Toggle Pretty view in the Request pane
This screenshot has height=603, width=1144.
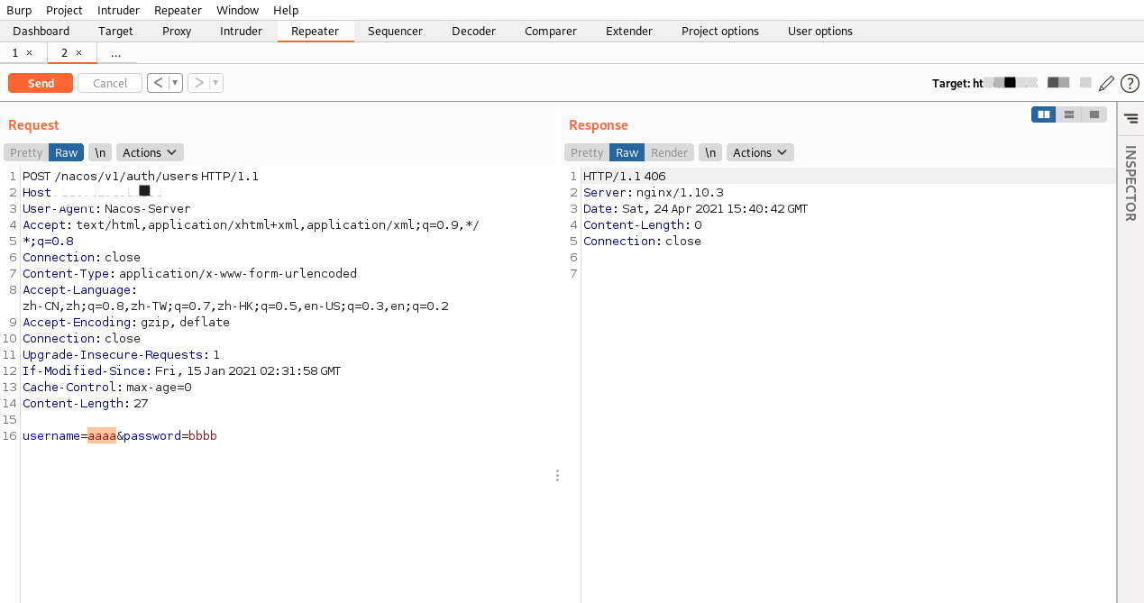pos(26,152)
